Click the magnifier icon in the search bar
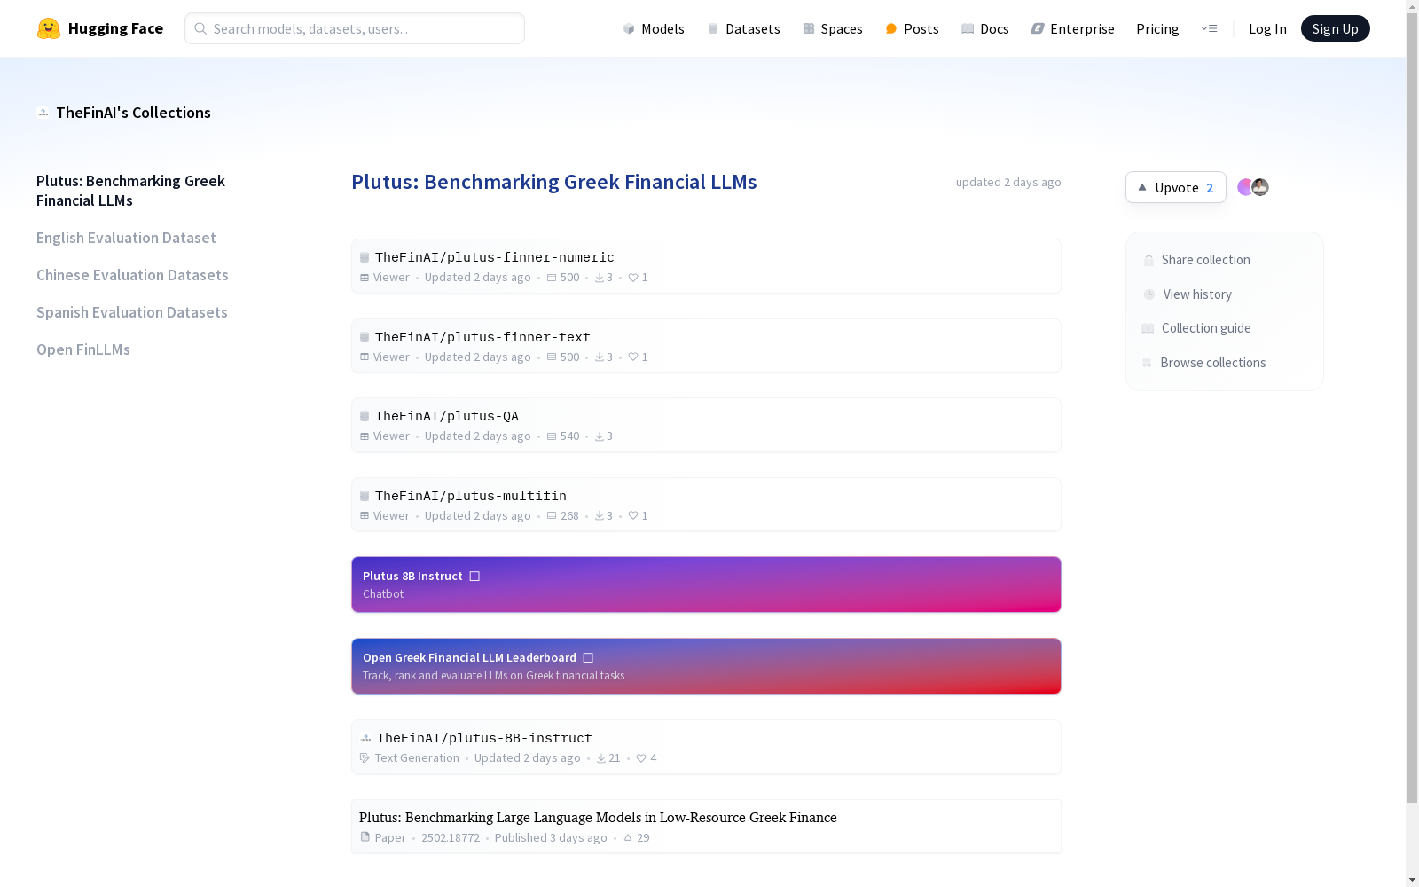1419x887 pixels. 200,28
